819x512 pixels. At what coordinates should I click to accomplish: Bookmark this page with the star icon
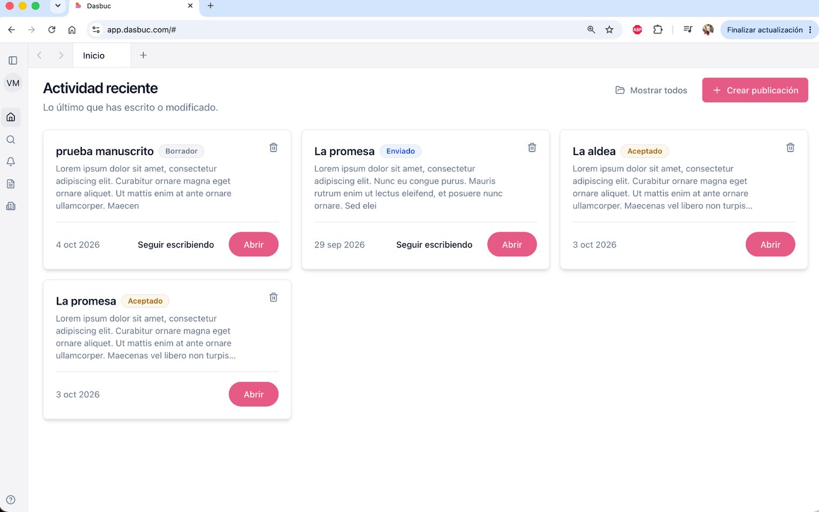[x=609, y=30]
